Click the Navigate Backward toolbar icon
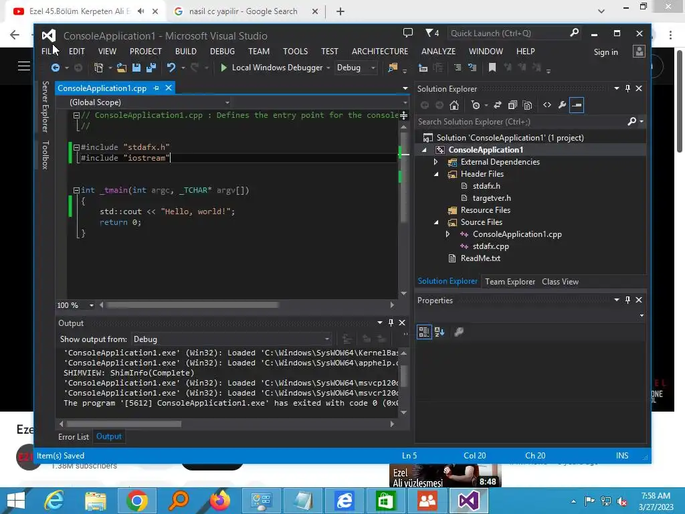The width and height of the screenshot is (685, 514). (x=56, y=68)
